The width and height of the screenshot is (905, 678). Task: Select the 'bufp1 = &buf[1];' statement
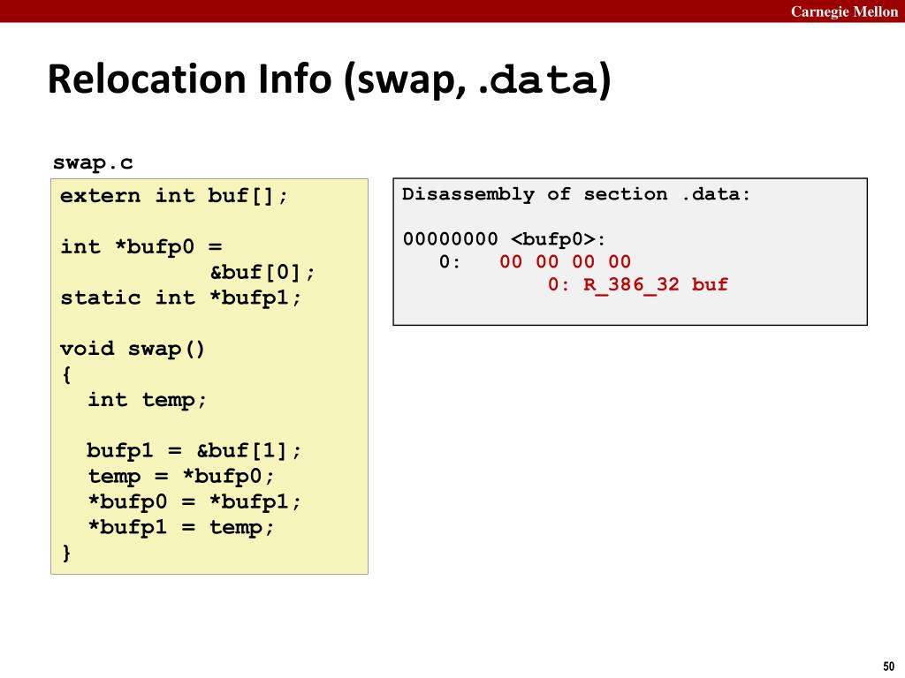click(194, 450)
